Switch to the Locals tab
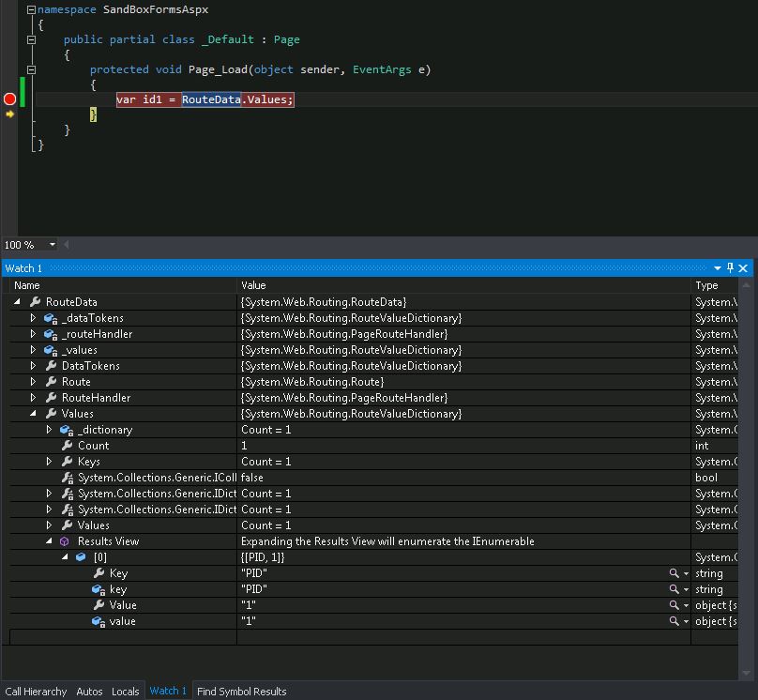The width and height of the screenshot is (758, 700). [125, 692]
